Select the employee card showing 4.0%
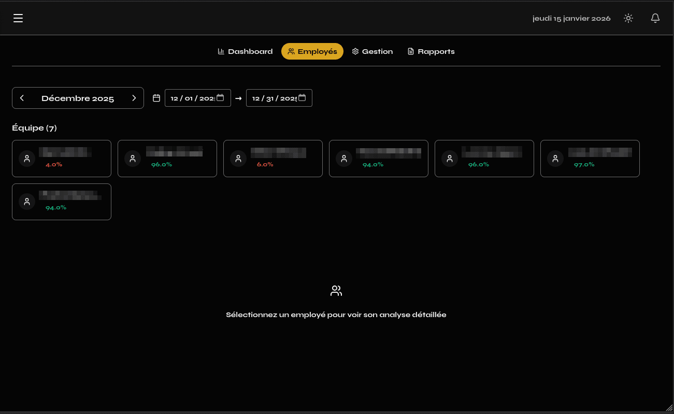 [62, 159]
